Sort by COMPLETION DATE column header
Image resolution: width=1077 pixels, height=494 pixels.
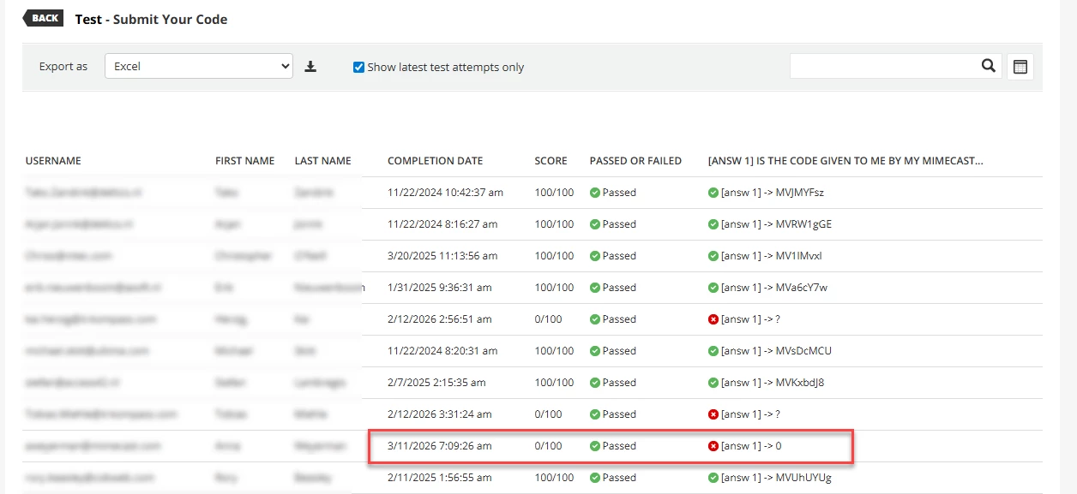pos(435,161)
